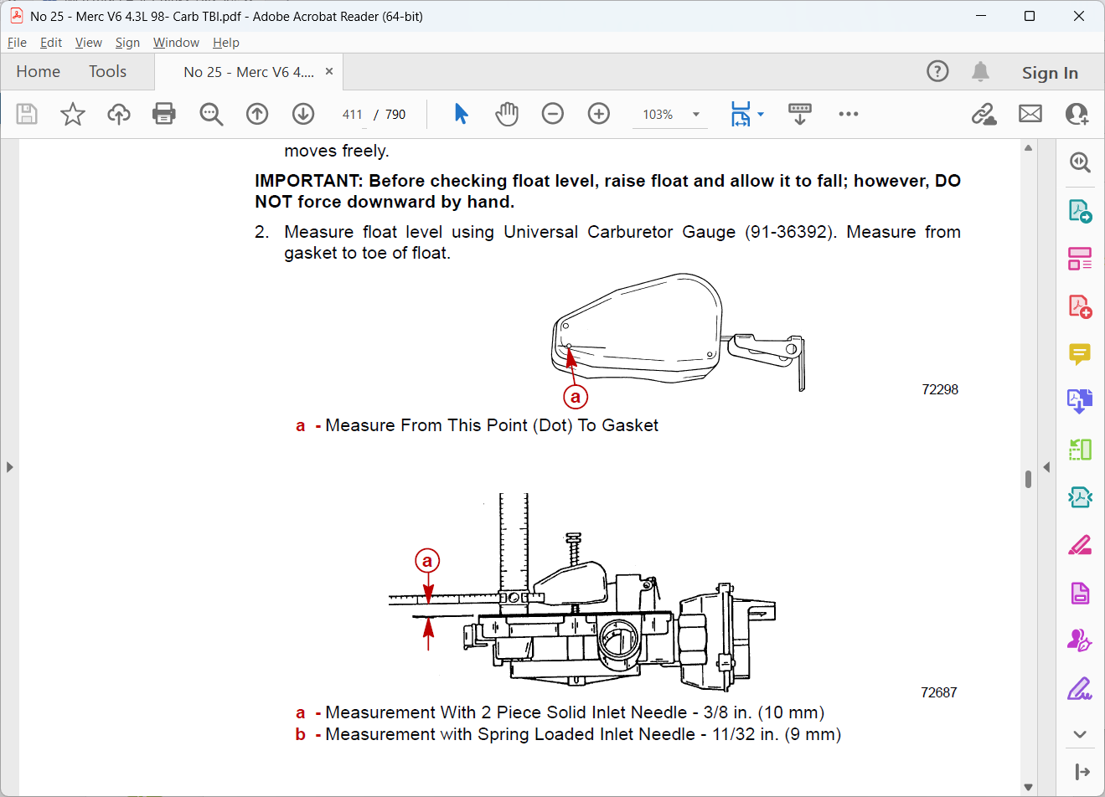
Task: Expand more tools chevron in sidebar
Action: coord(1080,734)
